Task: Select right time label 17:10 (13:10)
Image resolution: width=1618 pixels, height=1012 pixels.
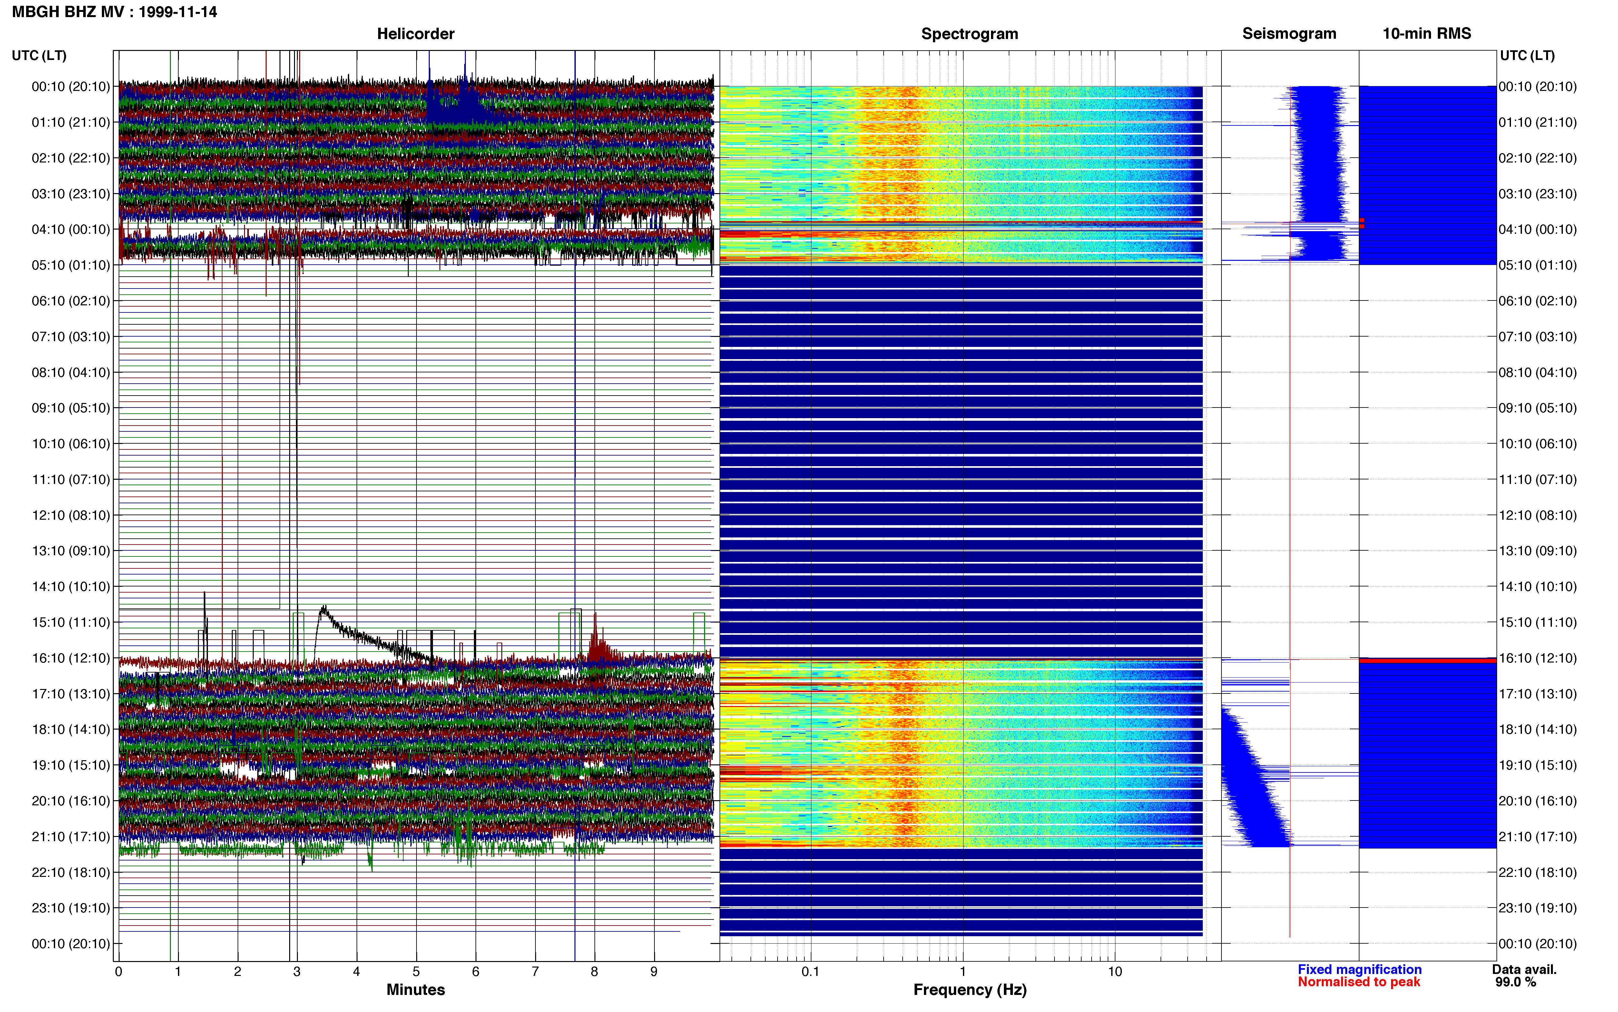Action: point(1538,694)
